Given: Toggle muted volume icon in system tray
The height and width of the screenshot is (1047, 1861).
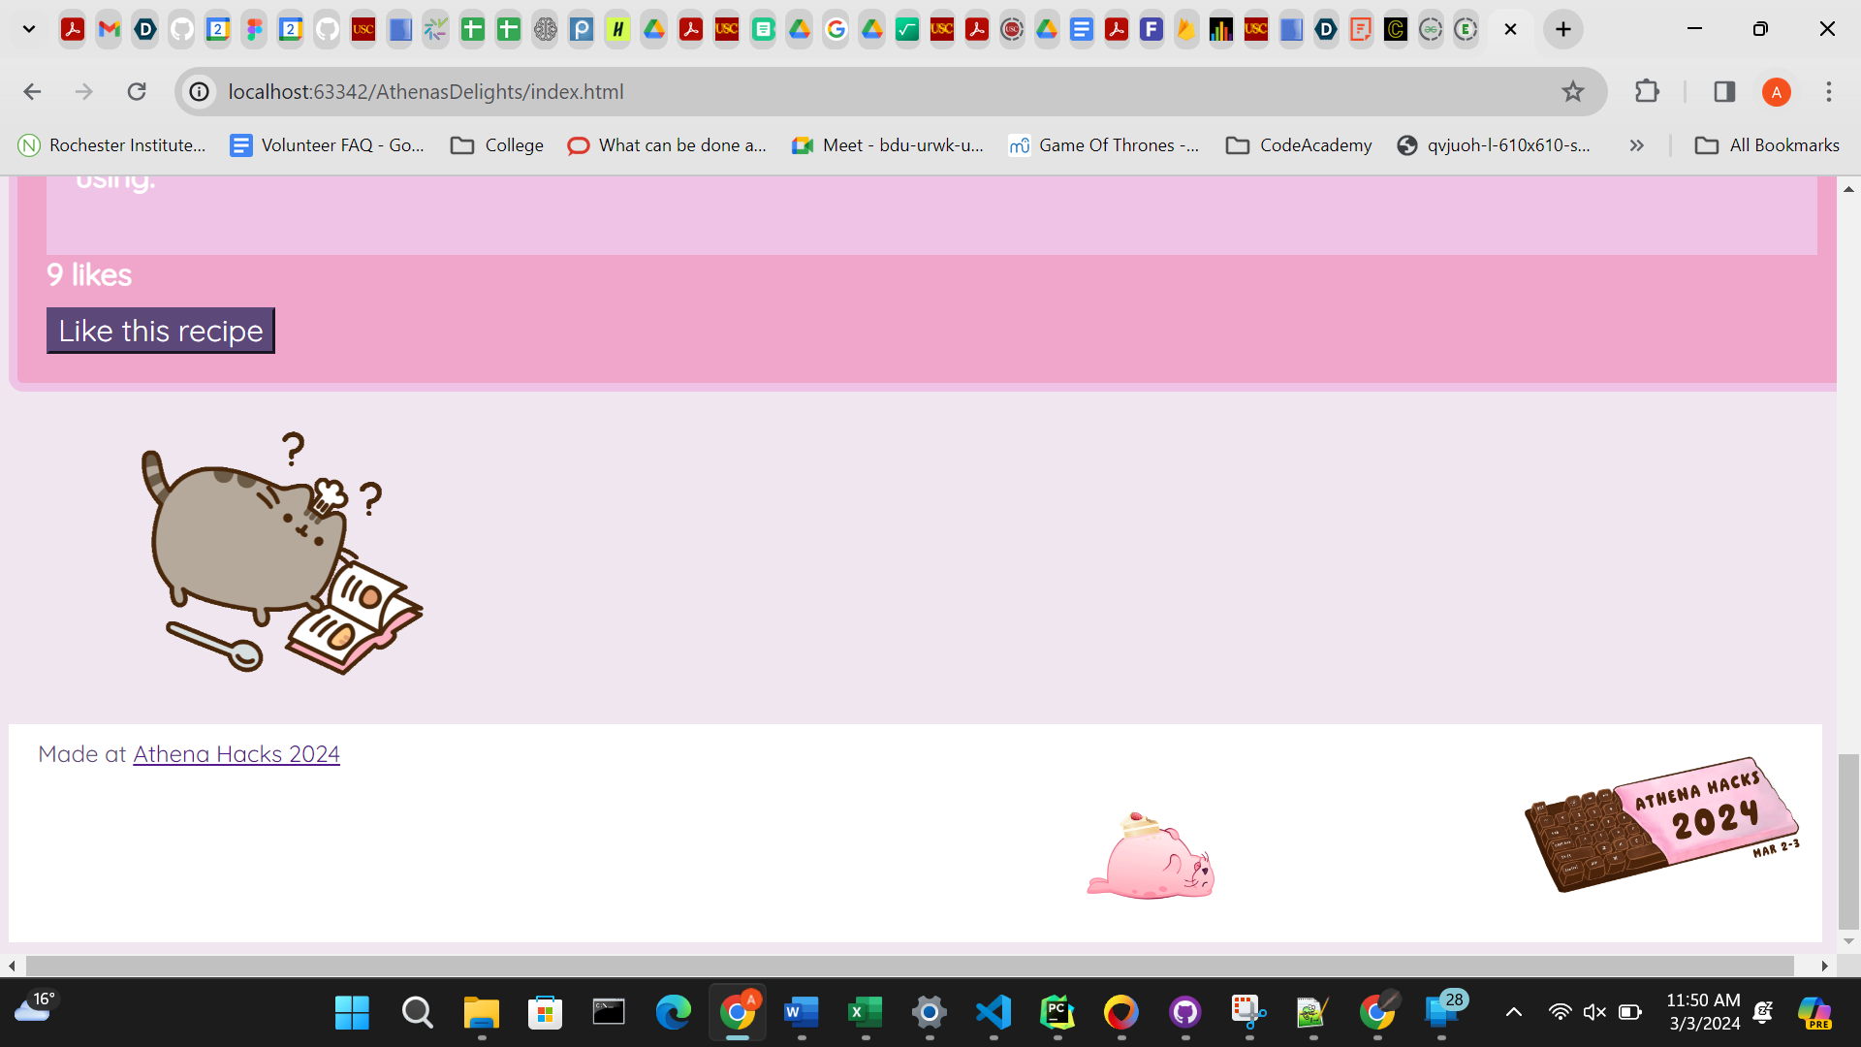Looking at the screenshot, I should click(x=1594, y=1013).
